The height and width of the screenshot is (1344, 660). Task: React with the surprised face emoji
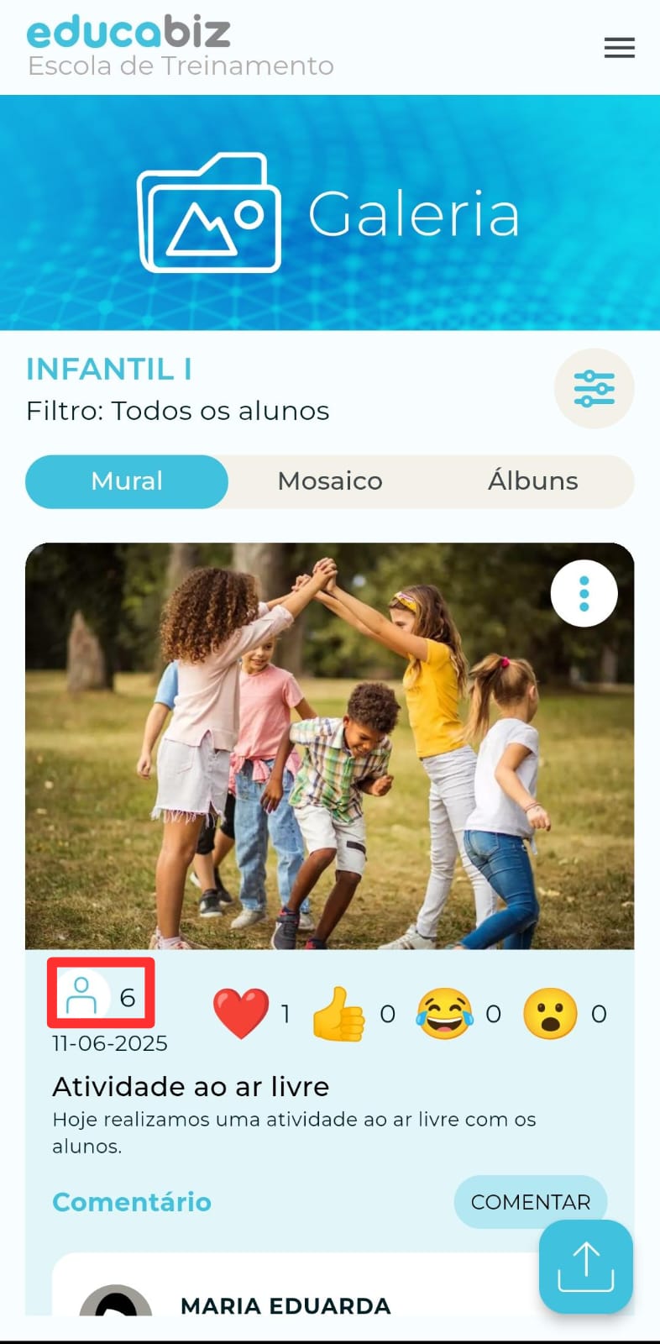tap(550, 1013)
